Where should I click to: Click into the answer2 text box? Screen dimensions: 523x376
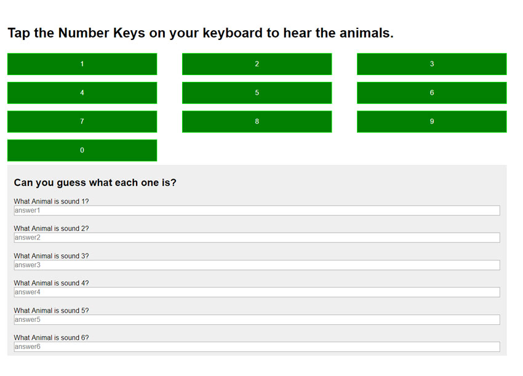tap(257, 238)
